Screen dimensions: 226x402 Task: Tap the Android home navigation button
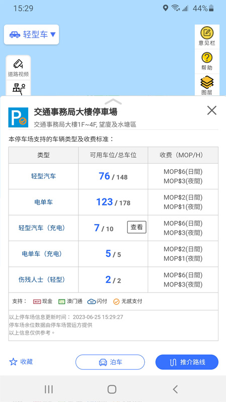(112, 389)
